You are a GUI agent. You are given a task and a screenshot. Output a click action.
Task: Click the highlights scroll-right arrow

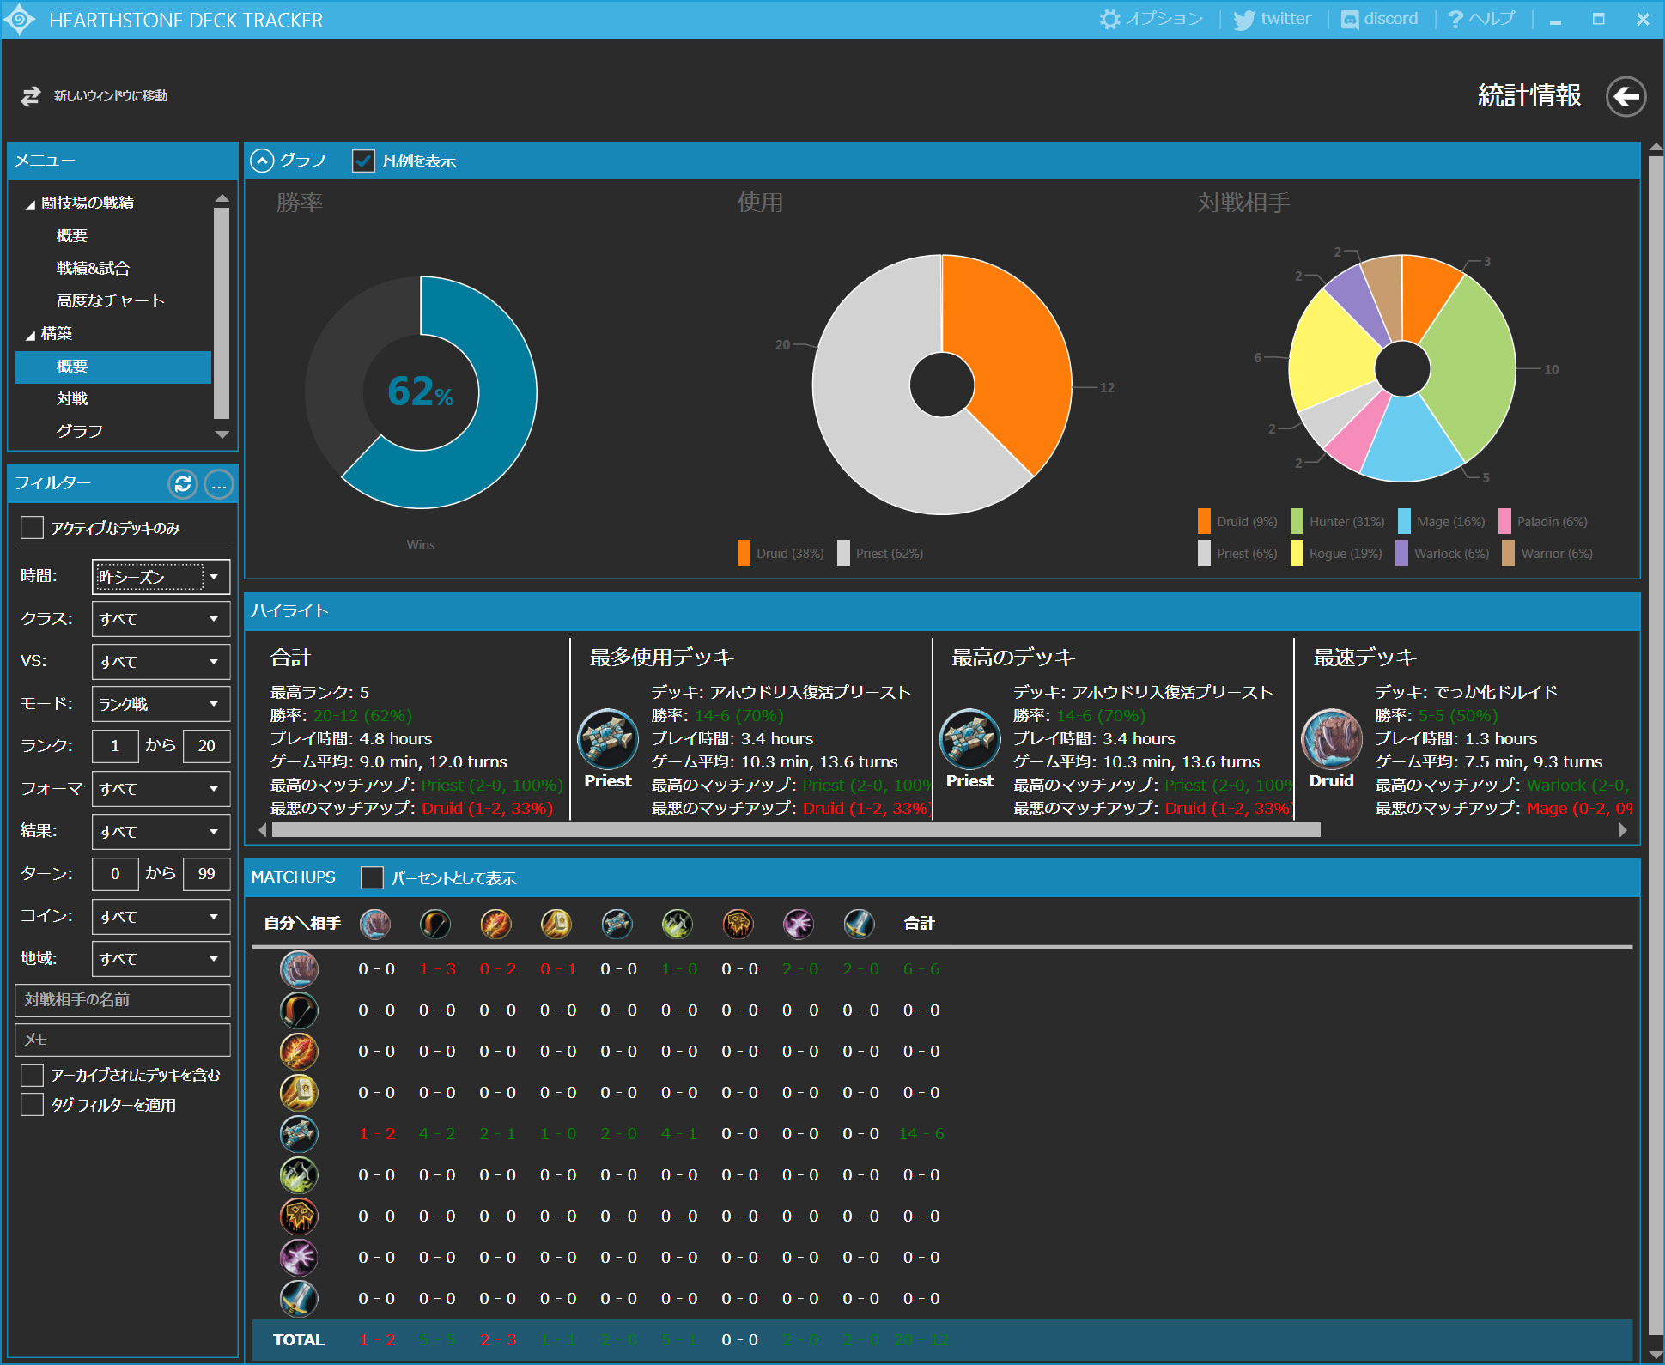click(x=1622, y=830)
